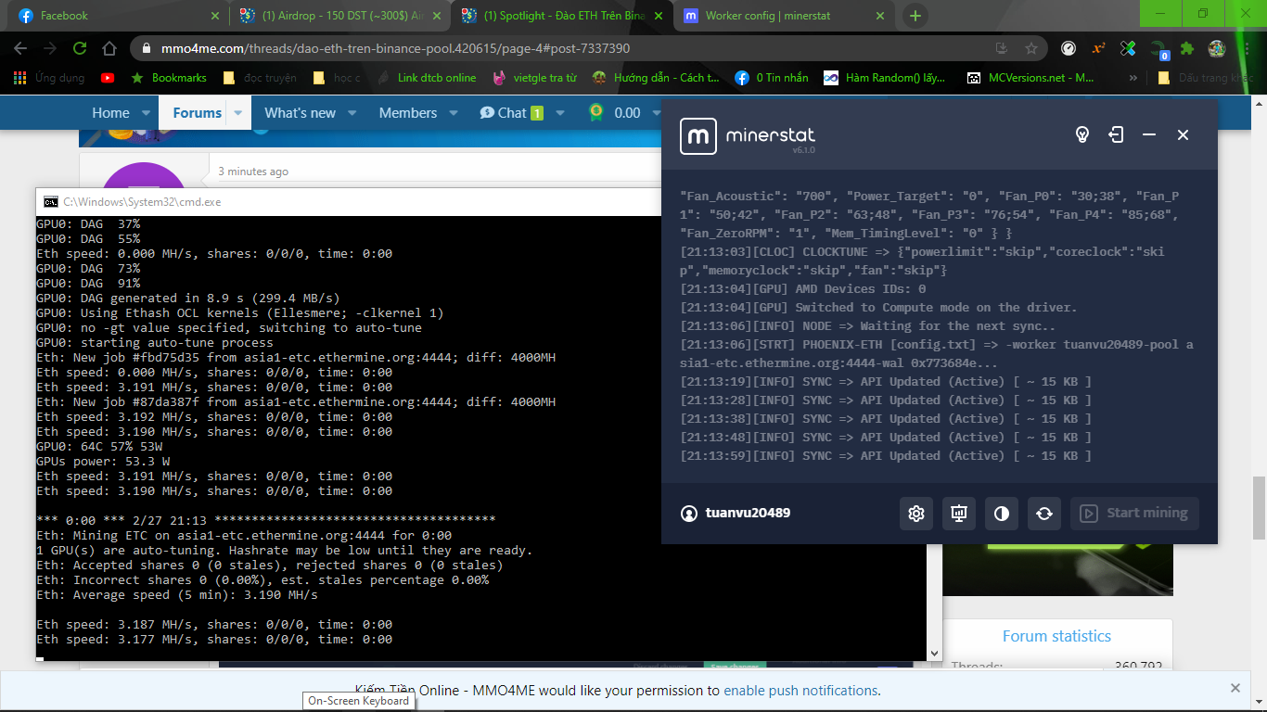Open minerstat settings gear
This screenshot has width=1267, height=712.
[x=916, y=514]
